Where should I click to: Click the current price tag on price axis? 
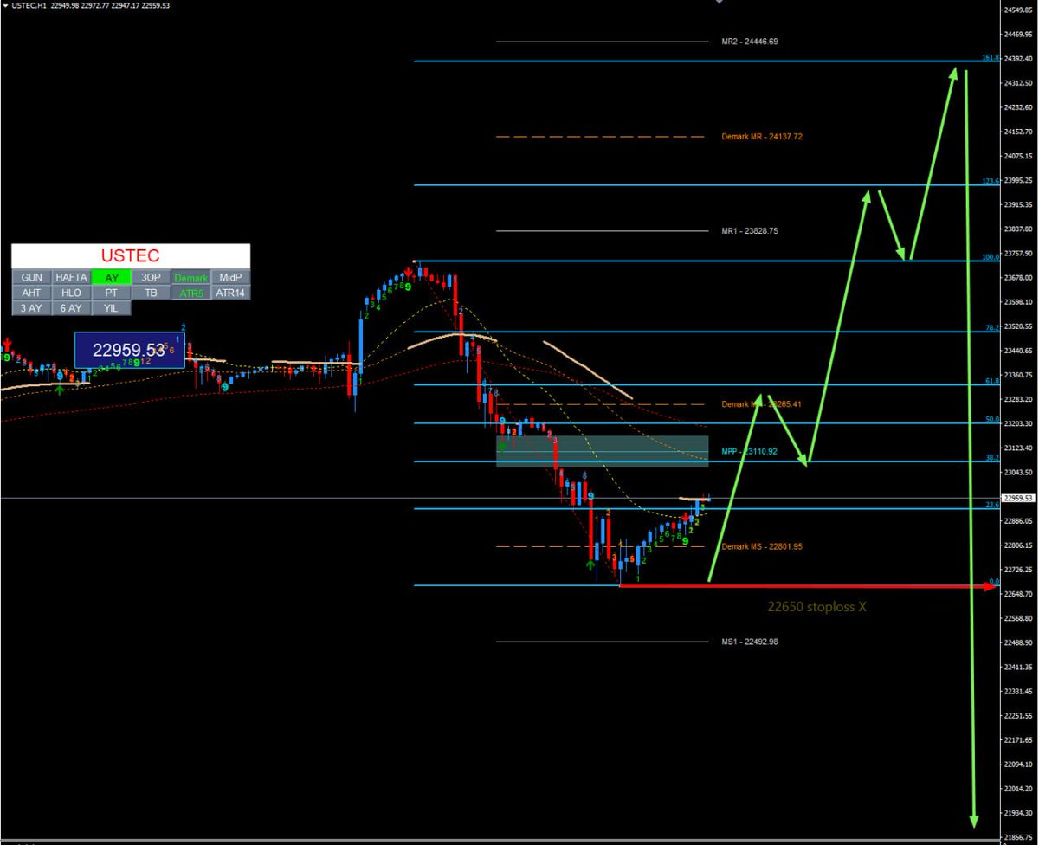tap(1019, 498)
